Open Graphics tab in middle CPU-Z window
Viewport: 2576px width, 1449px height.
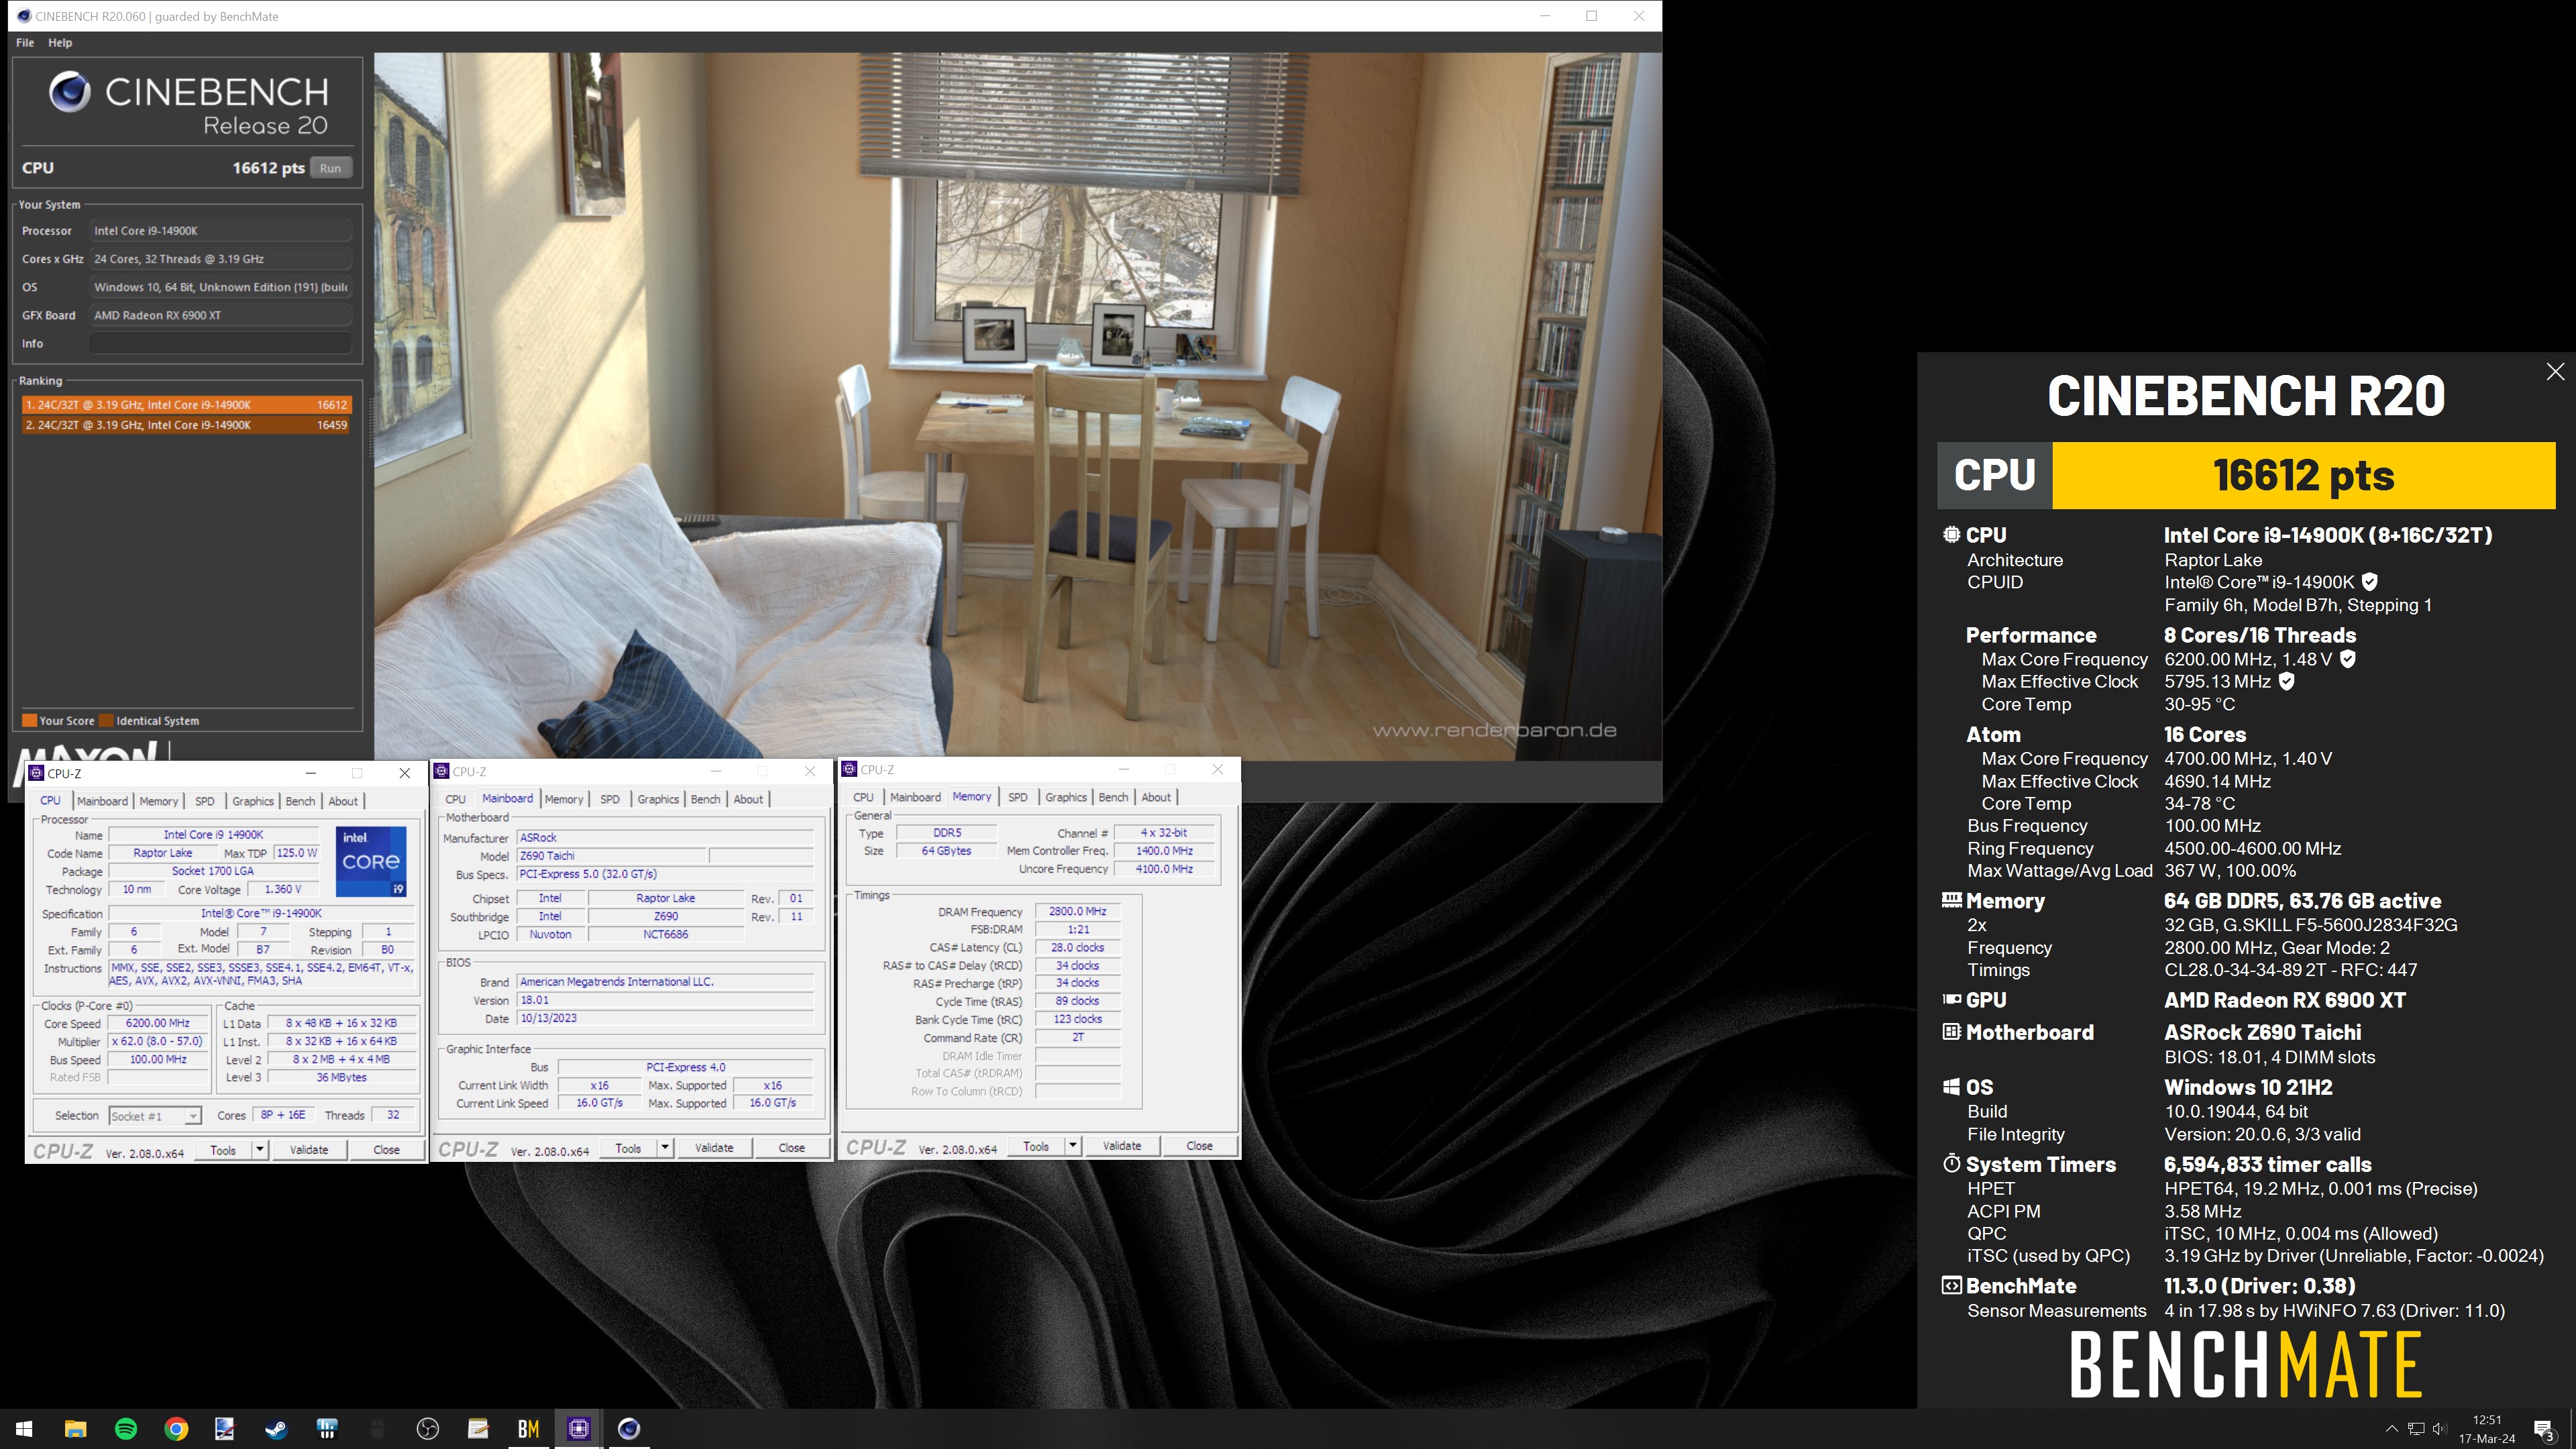coord(658,799)
